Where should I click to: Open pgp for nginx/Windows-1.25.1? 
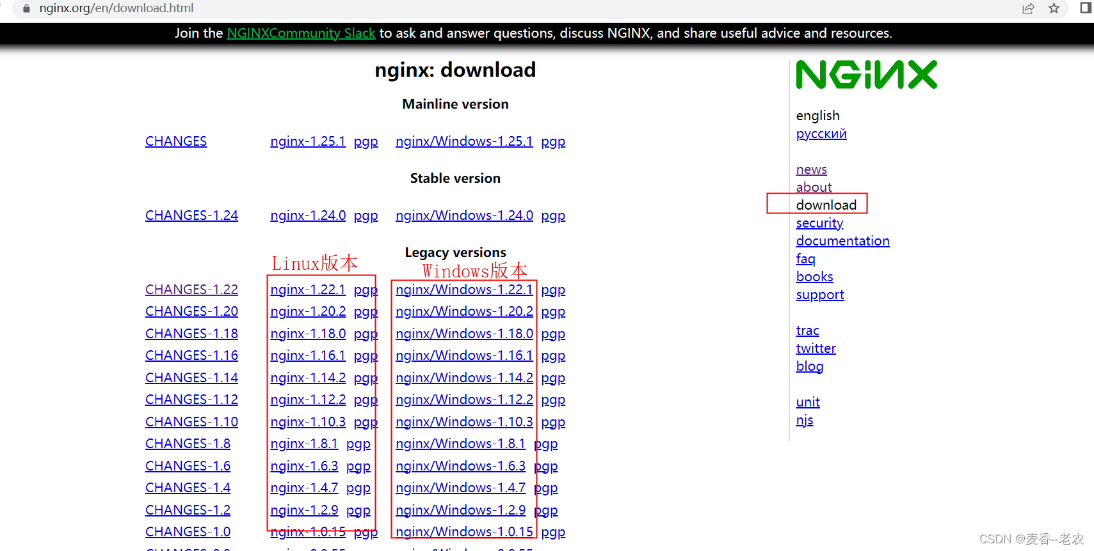(x=553, y=142)
